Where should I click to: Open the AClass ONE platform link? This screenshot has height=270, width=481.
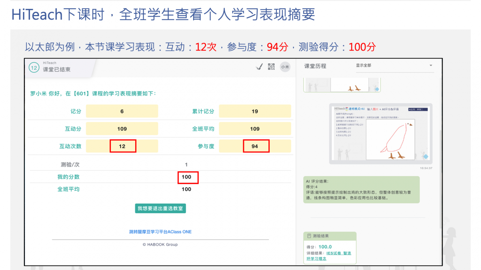(x=160, y=232)
